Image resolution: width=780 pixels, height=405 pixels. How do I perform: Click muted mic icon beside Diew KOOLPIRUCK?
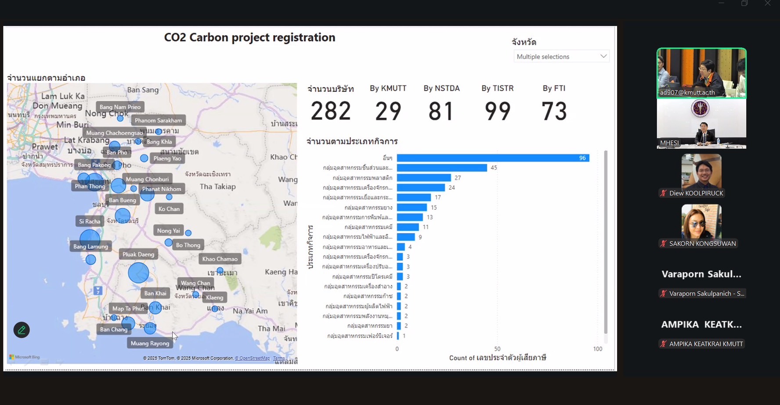point(663,193)
